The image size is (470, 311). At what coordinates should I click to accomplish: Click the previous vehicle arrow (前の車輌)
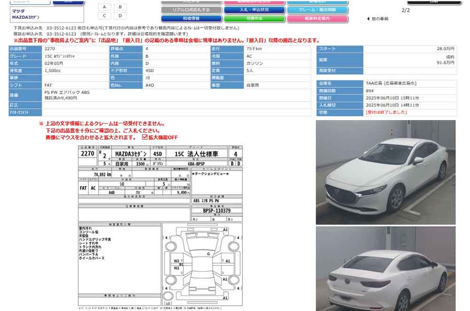coord(377,19)
